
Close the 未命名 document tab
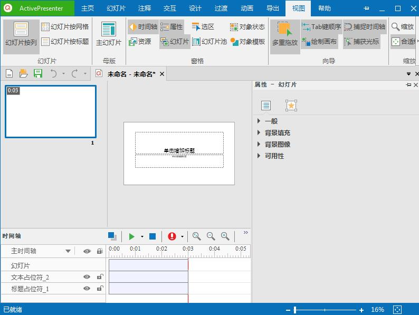coord(162,74)
